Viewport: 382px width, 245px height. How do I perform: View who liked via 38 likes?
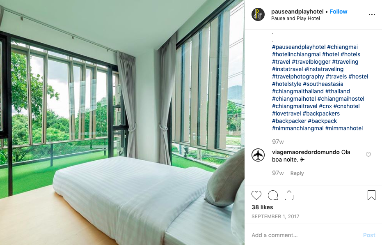click(x=262, y=207)
